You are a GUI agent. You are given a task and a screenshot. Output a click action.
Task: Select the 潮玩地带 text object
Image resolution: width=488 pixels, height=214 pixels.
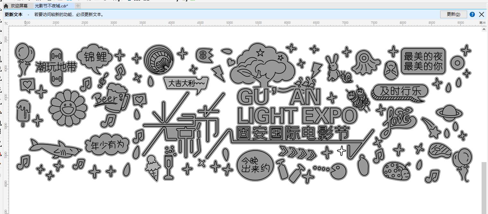click(x=56, y=67)
